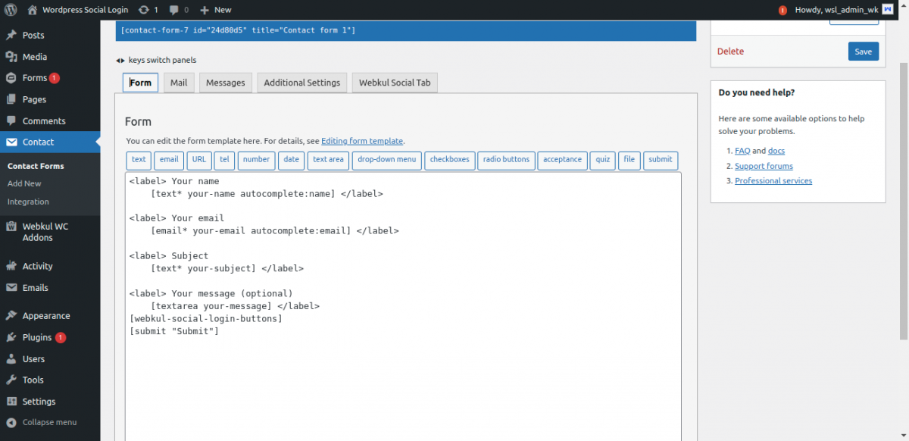
Task: Insert a quiz form-tag
Action: (x=603, y=160)
